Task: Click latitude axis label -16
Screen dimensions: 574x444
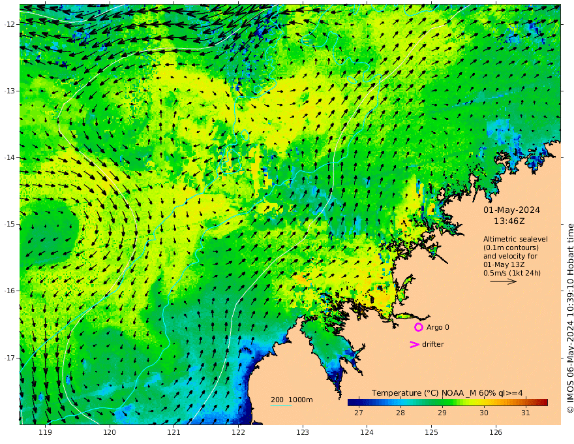Action: click(x=10, y=291)
